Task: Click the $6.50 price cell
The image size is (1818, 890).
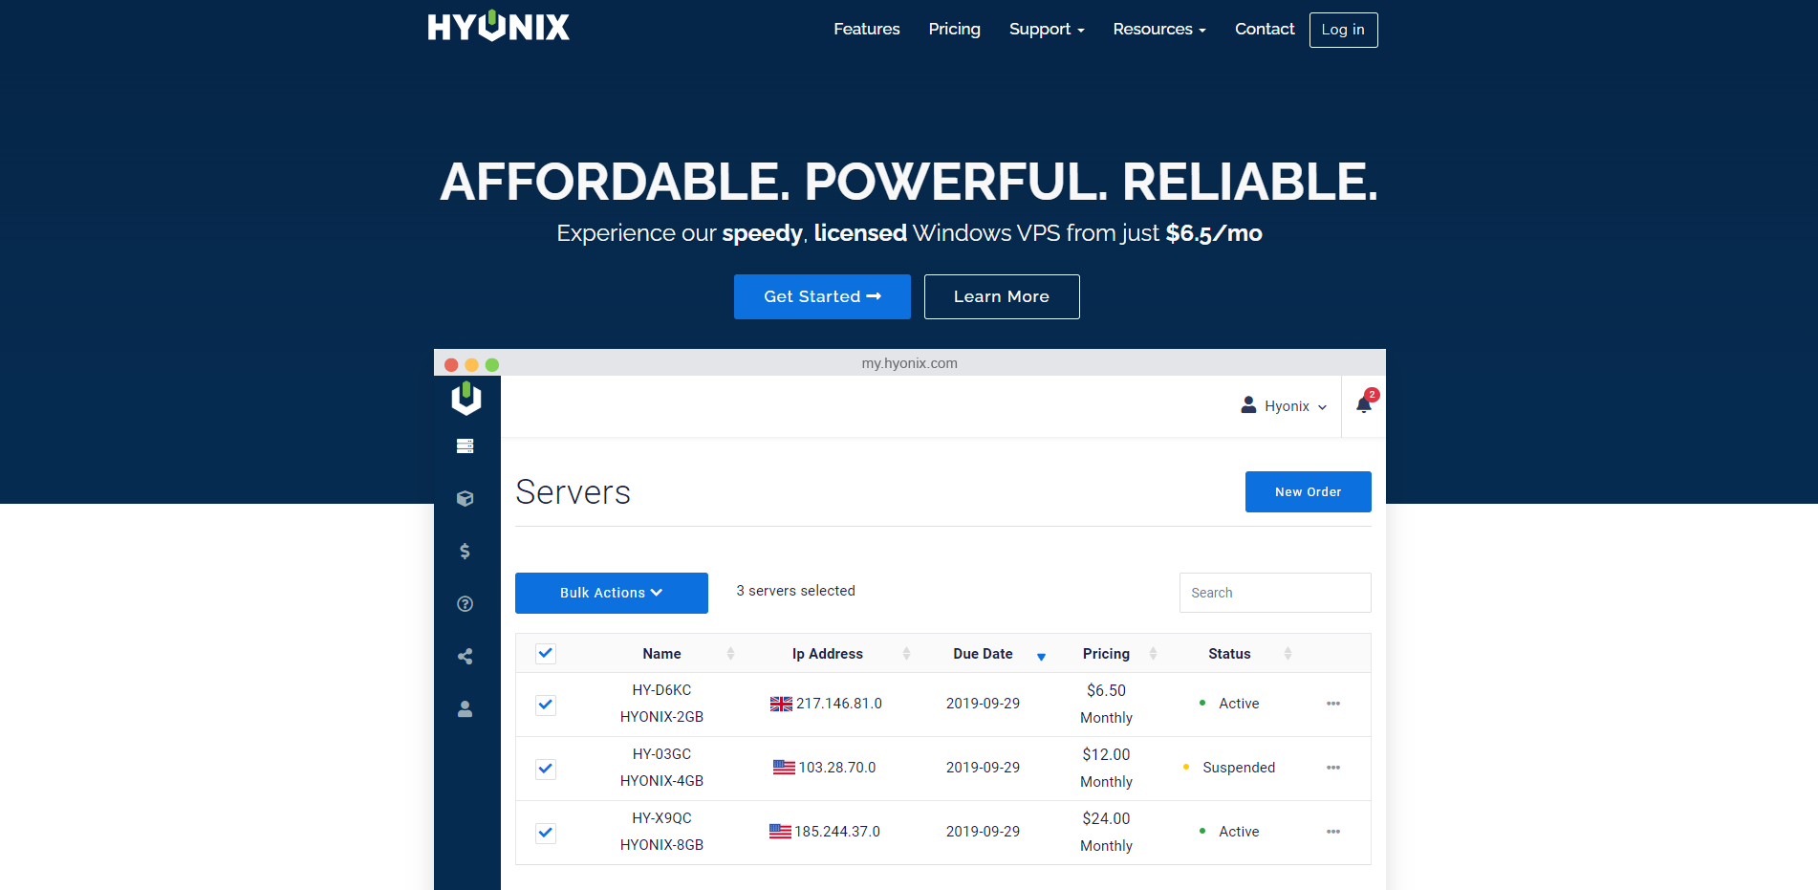Action: tap(1106, 690)
